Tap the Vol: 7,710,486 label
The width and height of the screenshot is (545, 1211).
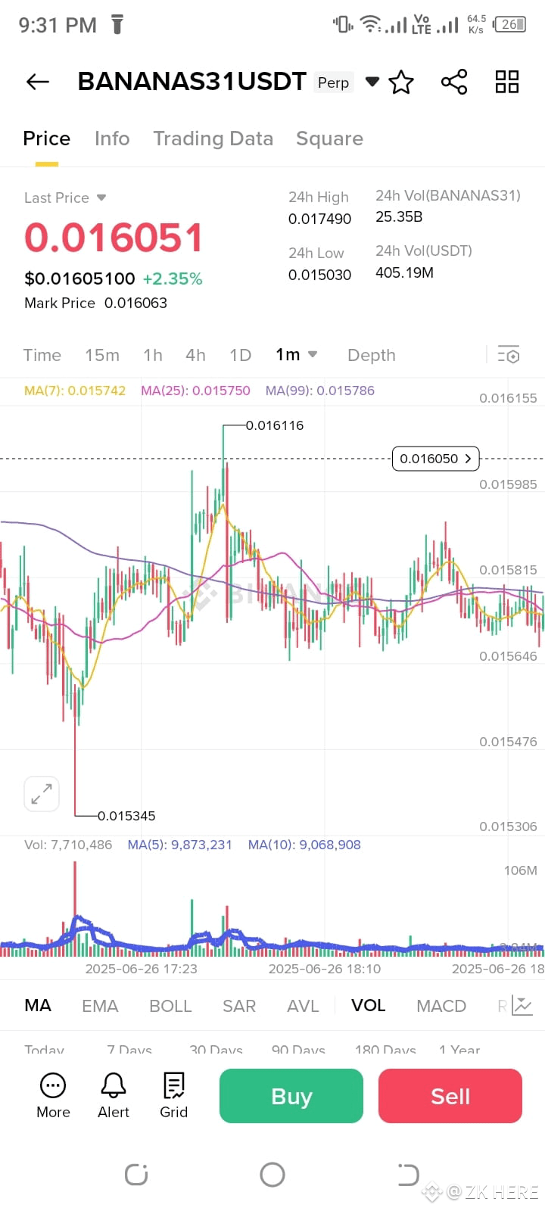68,845
